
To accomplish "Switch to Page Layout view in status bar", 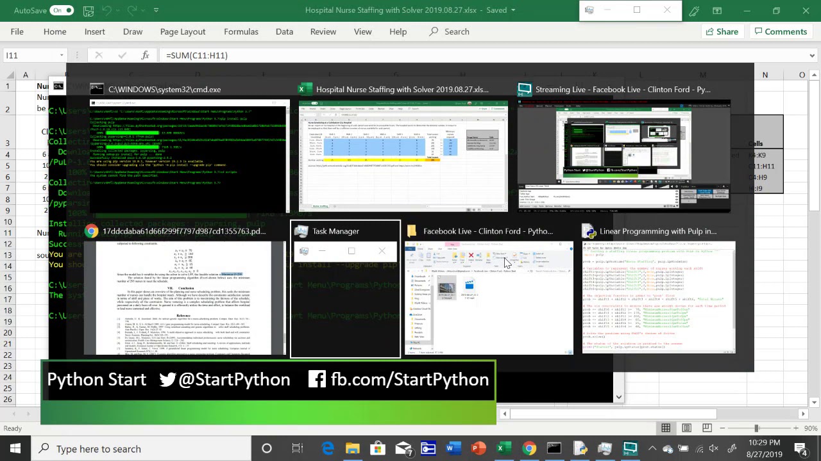I will [686, 428].
